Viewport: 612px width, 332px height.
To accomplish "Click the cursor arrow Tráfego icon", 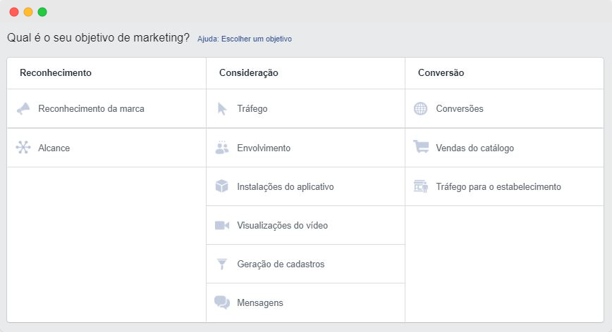I will (x=222, y=108).
